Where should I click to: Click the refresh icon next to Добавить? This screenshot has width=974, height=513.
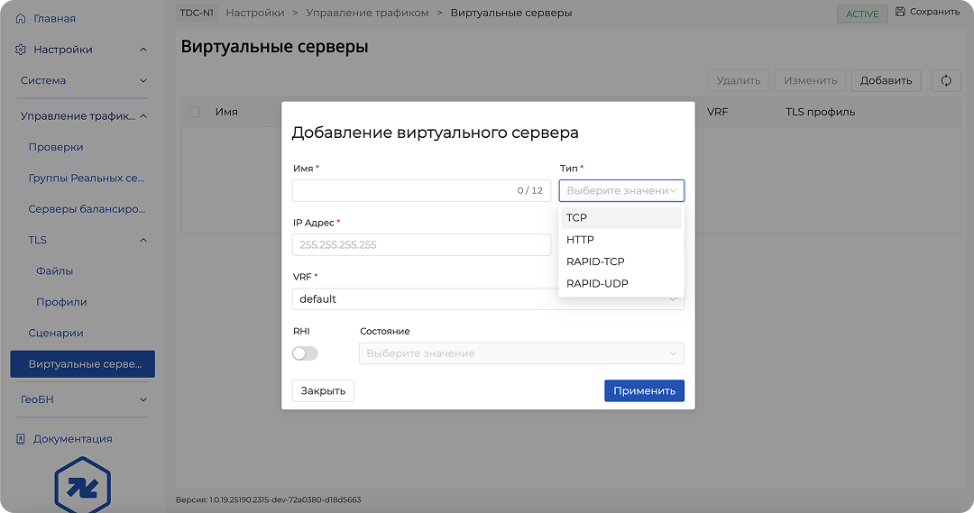[x=946, y=80]
